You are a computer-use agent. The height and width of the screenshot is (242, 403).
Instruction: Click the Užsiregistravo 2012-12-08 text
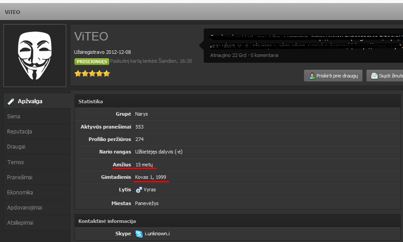(x=103, y=52)
